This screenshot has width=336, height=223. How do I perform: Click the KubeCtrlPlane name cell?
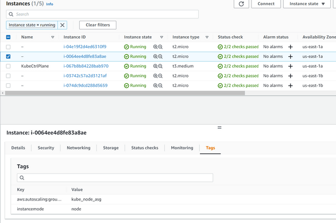35,66
